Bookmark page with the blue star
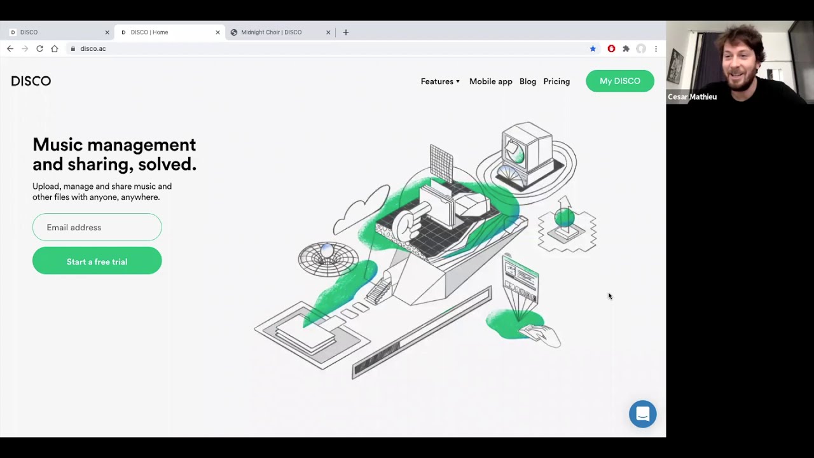Viewport: 814px width, 458px height. (x=593, y=48)
